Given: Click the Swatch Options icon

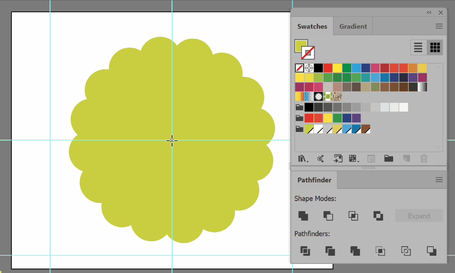Looking at the screenshot, I should 371,159.
